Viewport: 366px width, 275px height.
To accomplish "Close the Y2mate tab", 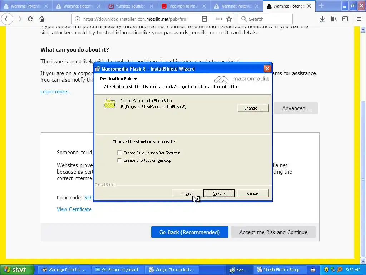I will [x=152, y=6].
